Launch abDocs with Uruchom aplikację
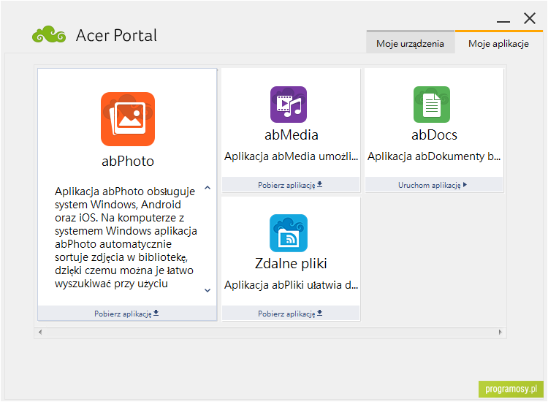Viewport: 548px width, 402px height. click(434, 185)
